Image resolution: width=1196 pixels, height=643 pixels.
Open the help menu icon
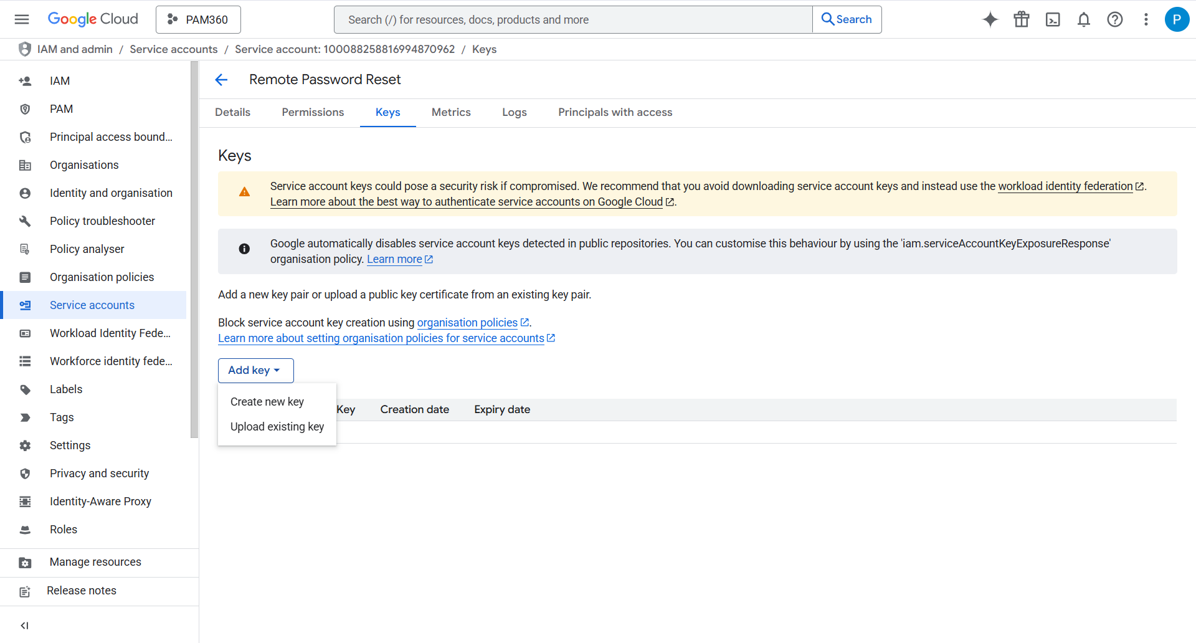[x=1115, y=19]
